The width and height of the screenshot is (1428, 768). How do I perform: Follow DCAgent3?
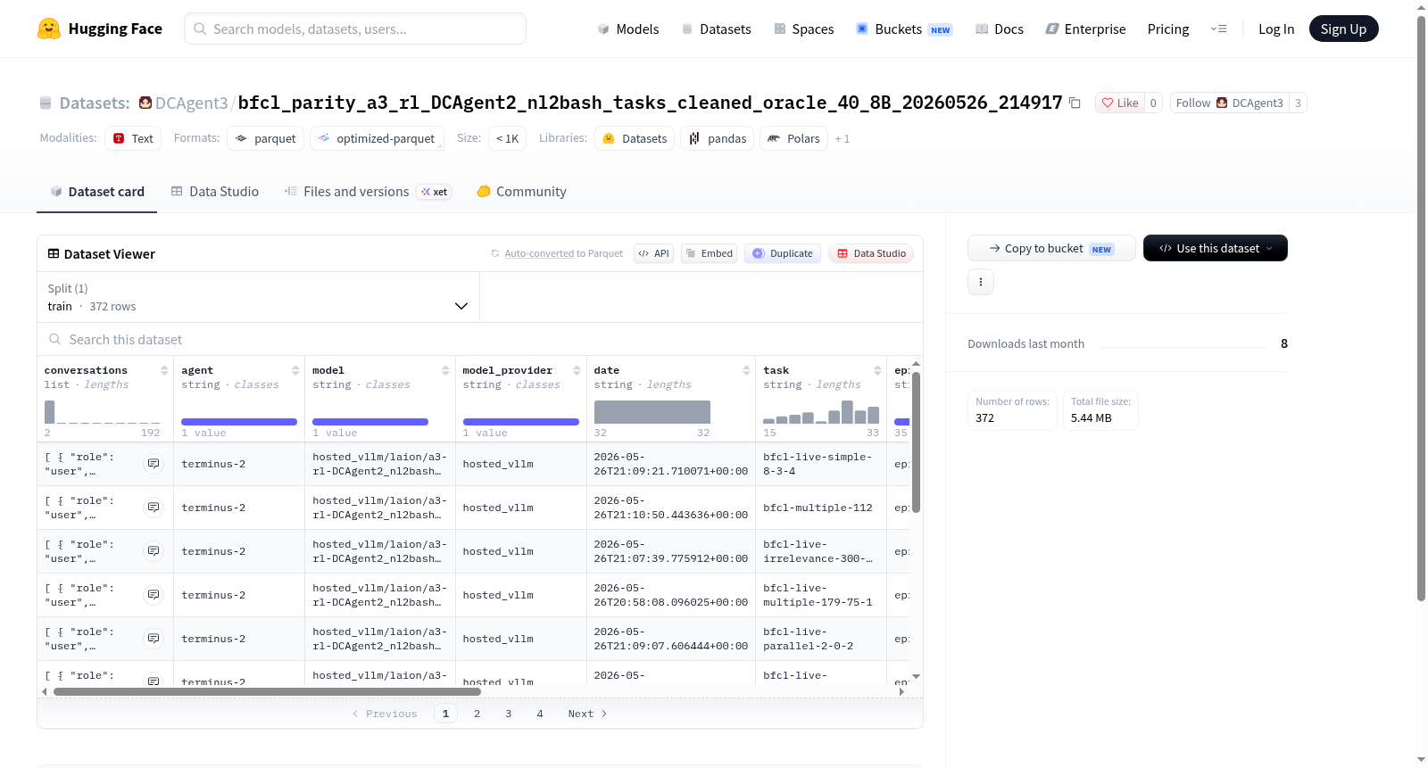(1229, 103)
